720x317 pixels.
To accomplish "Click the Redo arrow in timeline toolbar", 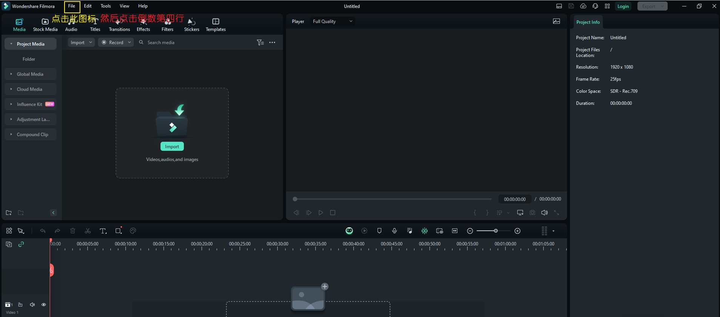I will pyautogui.click(x=57, y=231).
